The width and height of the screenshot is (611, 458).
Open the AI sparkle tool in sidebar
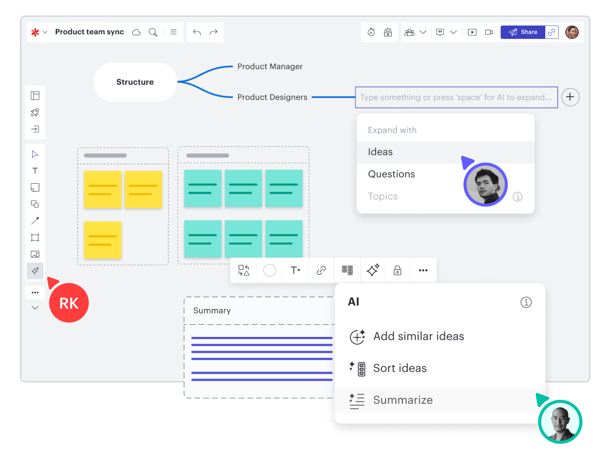coord(35,271)
